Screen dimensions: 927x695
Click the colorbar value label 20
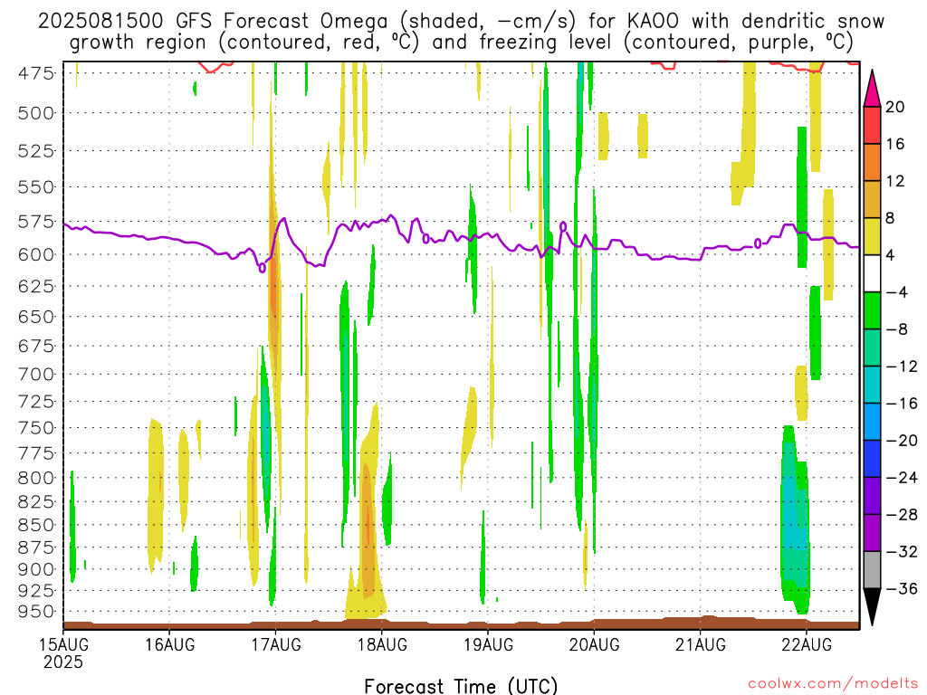pyautogui.click(x=895, y=107)
